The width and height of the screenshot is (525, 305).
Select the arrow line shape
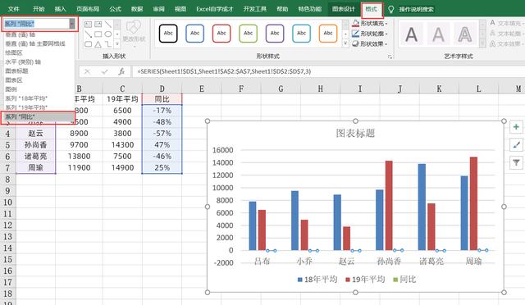(x=88, y=34)
